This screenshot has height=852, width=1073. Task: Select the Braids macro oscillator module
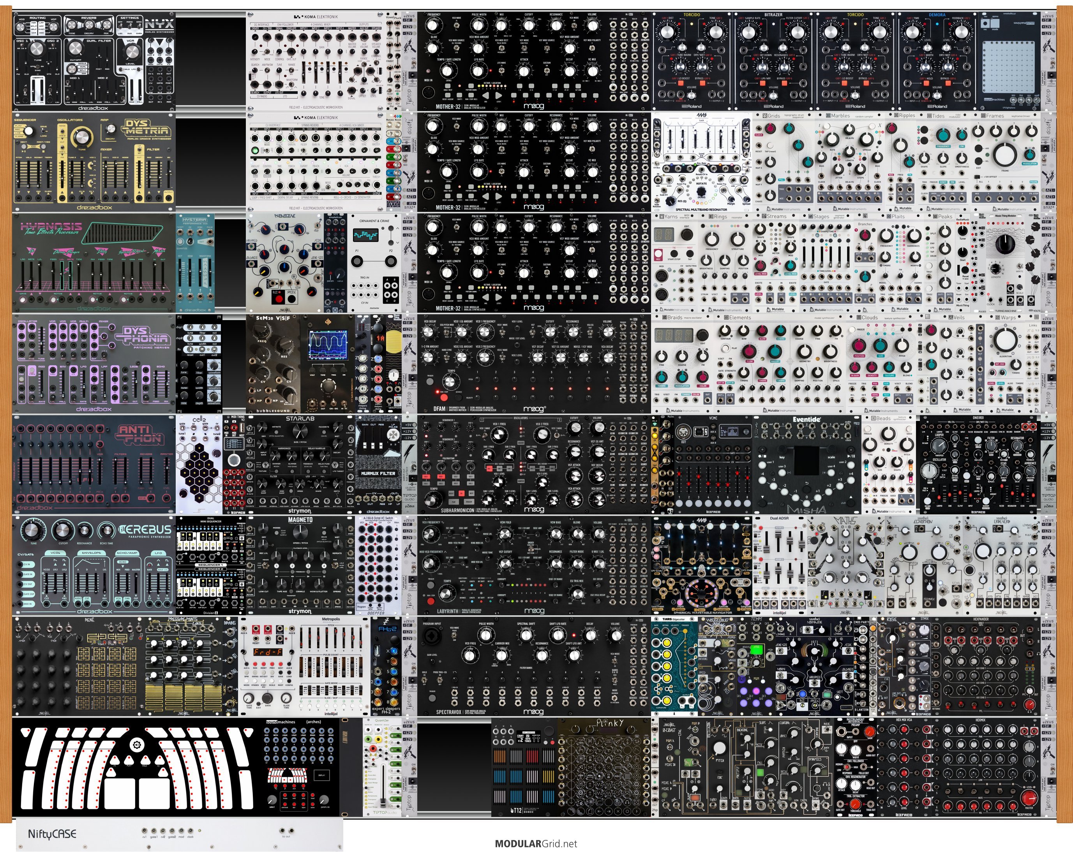[x=682, y=364]
